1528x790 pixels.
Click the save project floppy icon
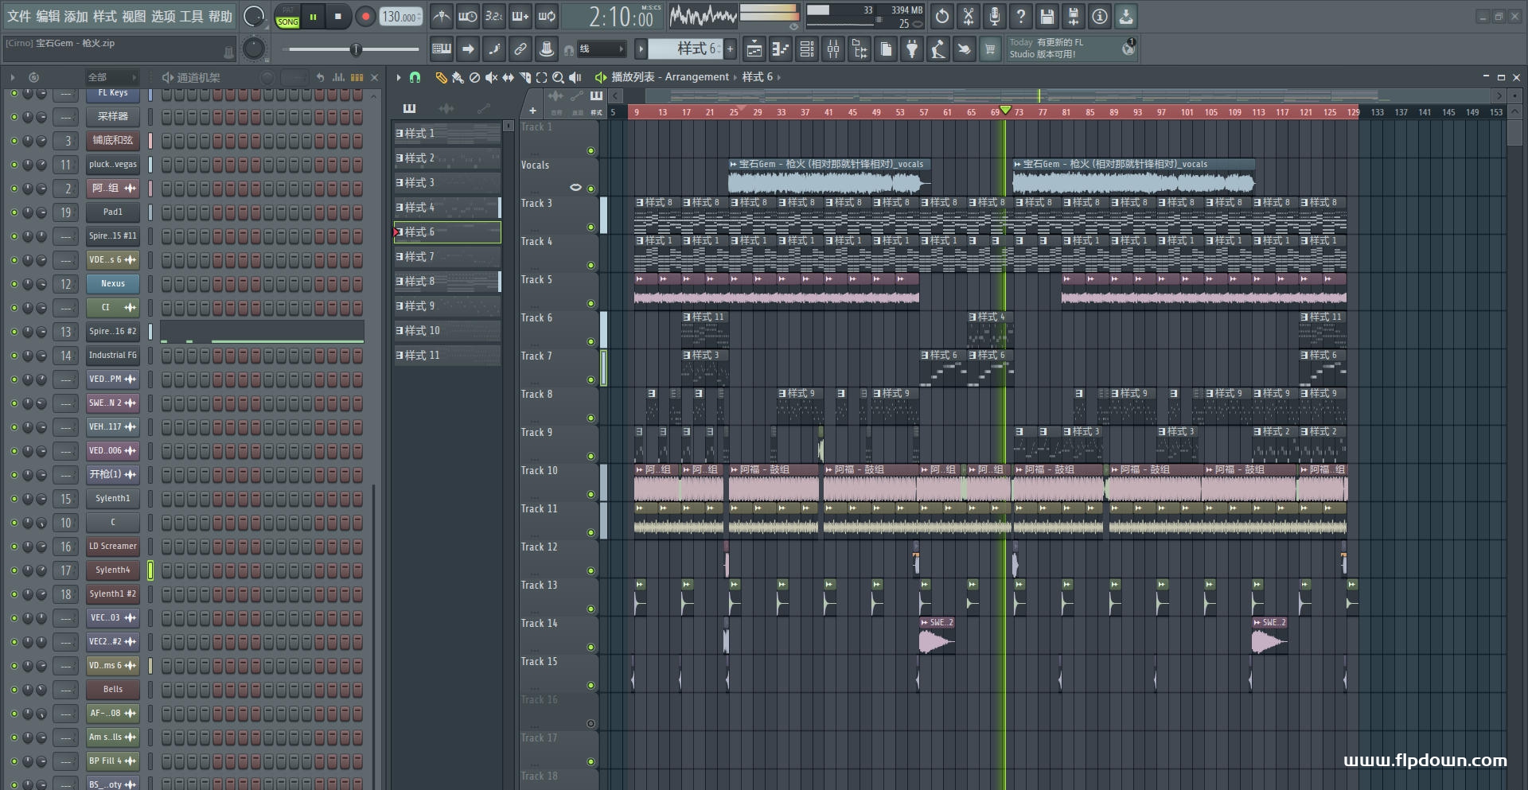(x=1047, y=16)
